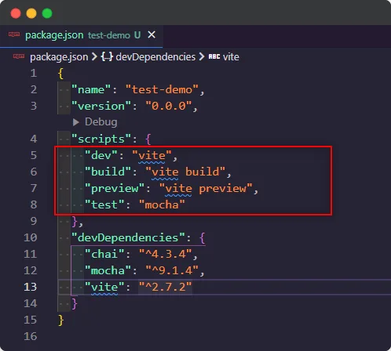This screenshot has height=351, width=391.
Task: Click the U untracked status badge in tab
Action: pos(137,34)
